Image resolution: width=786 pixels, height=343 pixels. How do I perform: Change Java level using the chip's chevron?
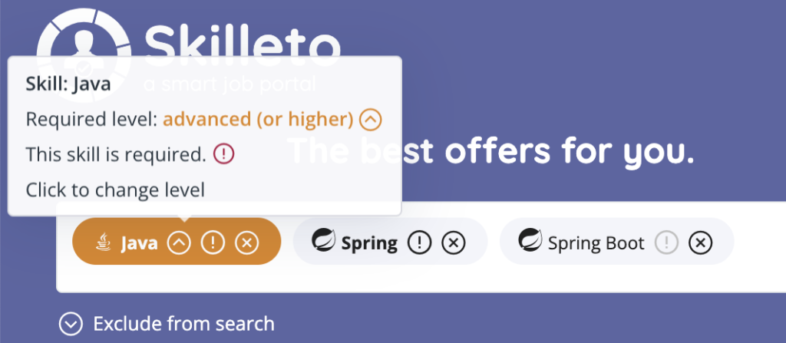[x=178, y=243]
